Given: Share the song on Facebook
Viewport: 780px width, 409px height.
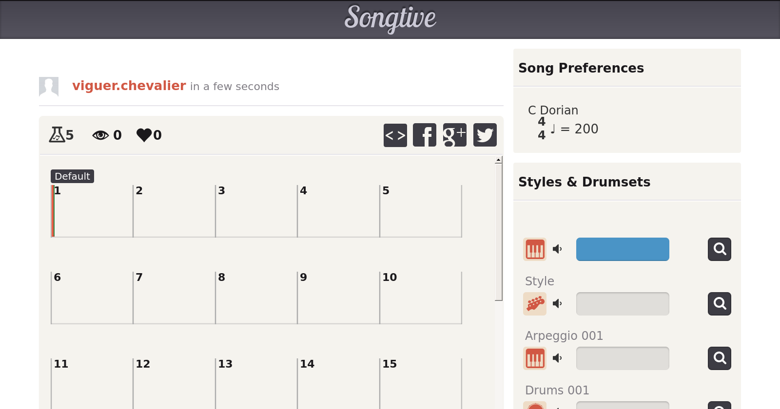Looking at the screenshot, I should [425, 135].
